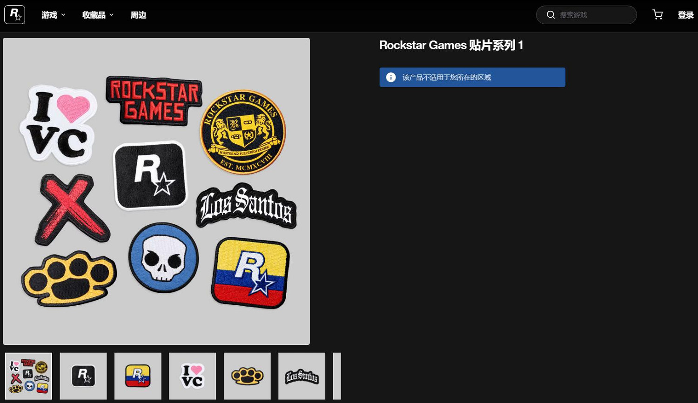Screen dimensions: 698x403
Task: Select the black R logo patch thumbnail
Action: (83, 376)
